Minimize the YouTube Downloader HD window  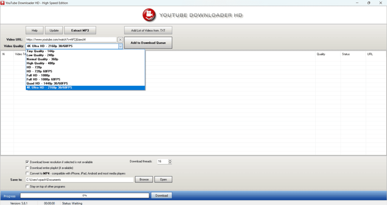[357, 3]
